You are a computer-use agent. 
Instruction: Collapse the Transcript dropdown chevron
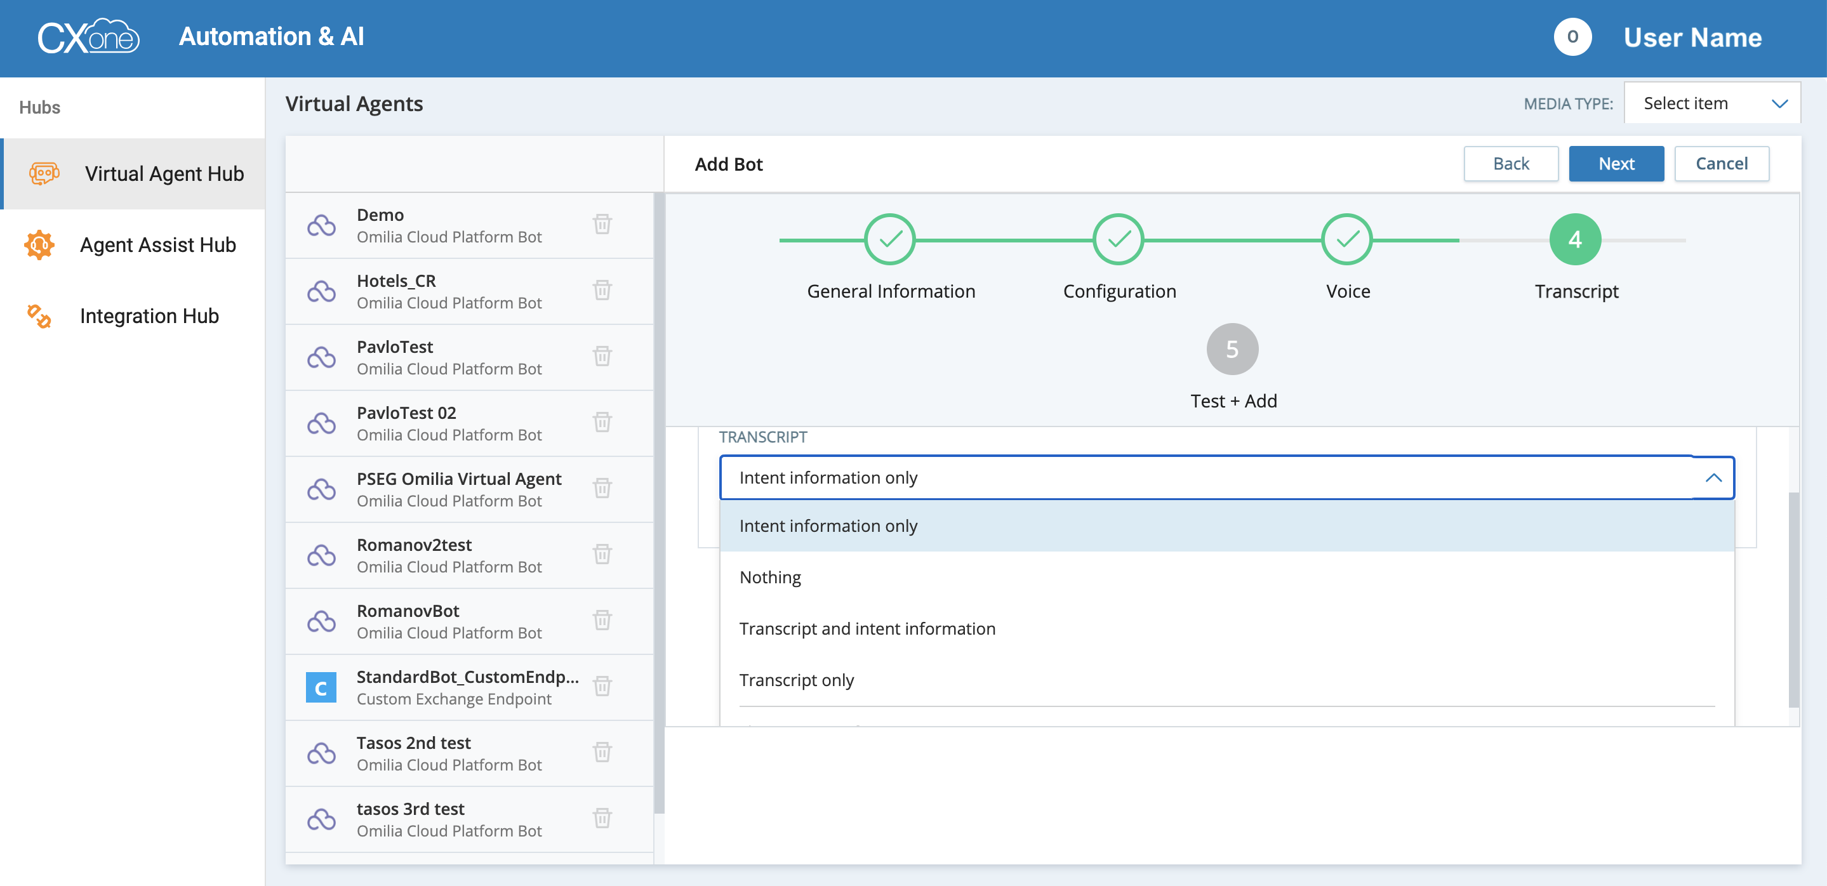(x=1713, y=478)
